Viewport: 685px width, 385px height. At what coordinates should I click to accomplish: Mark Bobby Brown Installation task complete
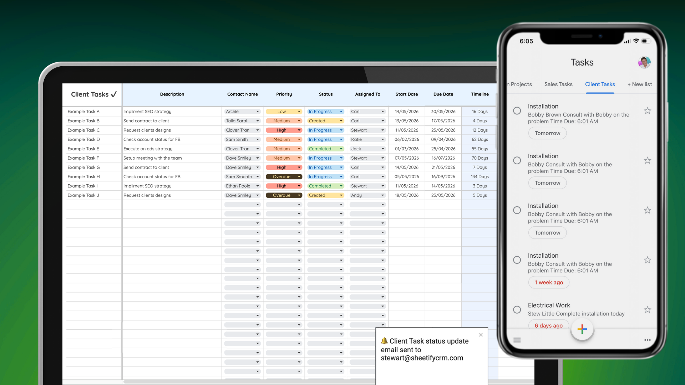coord(517,111)
